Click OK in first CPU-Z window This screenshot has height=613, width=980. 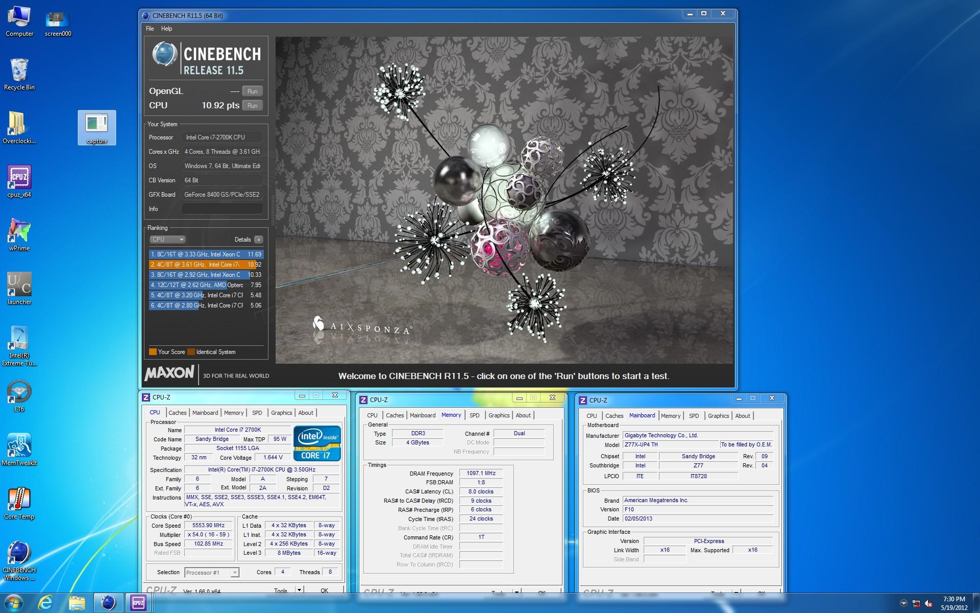coord(324,590)
